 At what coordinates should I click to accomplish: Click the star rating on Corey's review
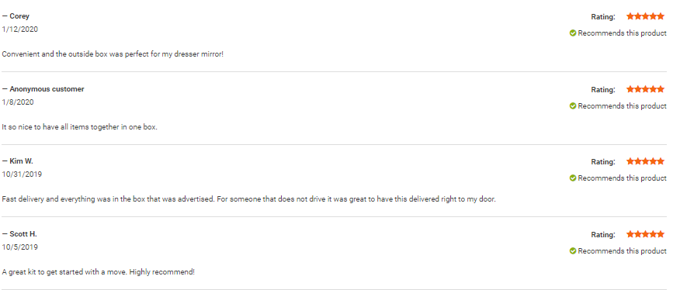[645, 16]
